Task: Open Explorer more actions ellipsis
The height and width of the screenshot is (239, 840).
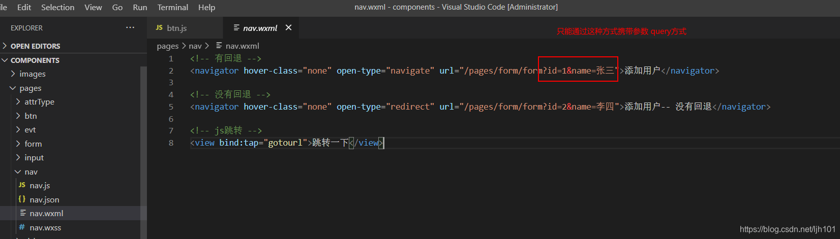Action: (x=130, y=27)
